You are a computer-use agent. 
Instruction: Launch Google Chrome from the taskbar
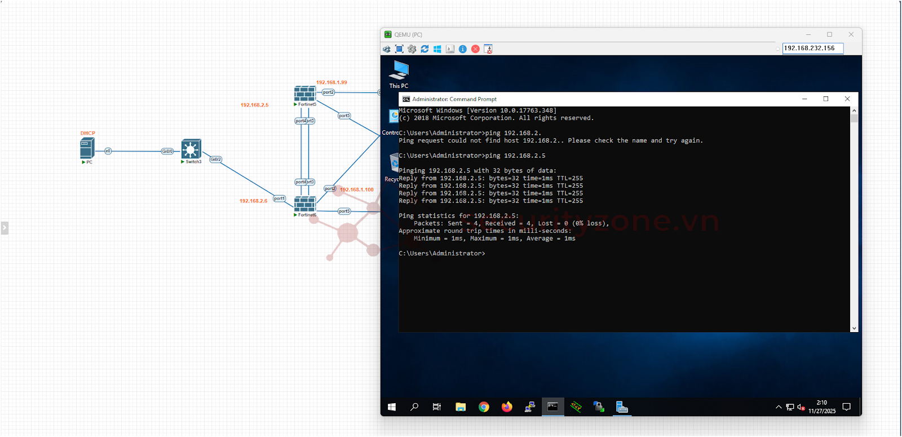pyautogui.click(x=484, y=407)
